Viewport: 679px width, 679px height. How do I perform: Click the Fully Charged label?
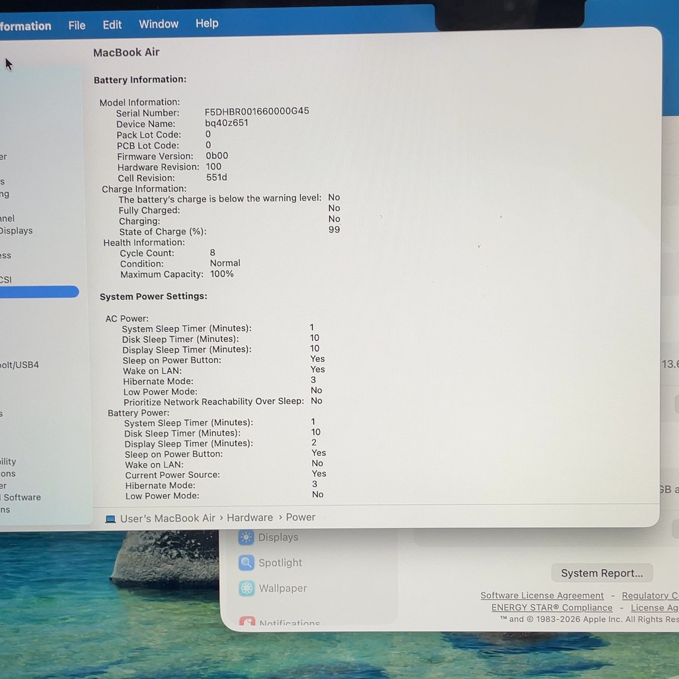(x=149, y=211)
